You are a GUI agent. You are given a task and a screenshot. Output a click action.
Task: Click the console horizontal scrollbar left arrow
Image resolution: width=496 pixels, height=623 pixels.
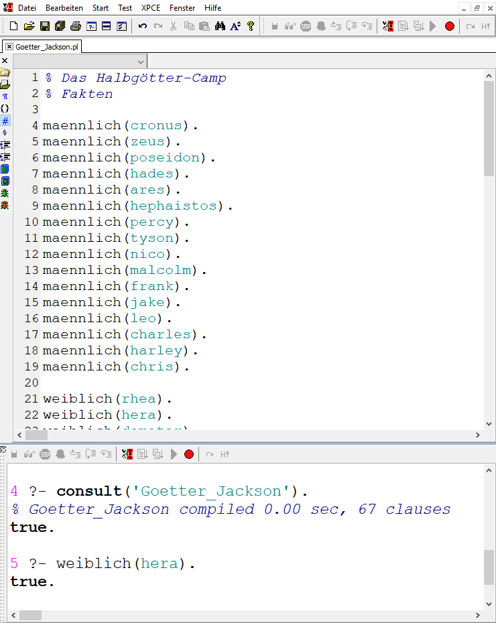coord(14,616)
